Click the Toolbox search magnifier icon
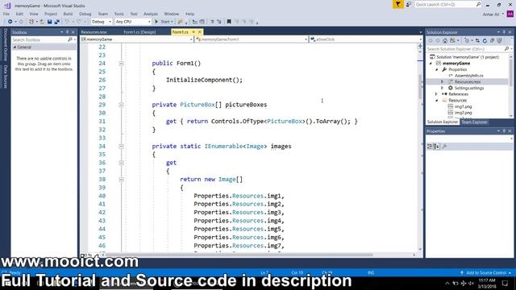The image size is (516, 290). click(x=70, y=39)
